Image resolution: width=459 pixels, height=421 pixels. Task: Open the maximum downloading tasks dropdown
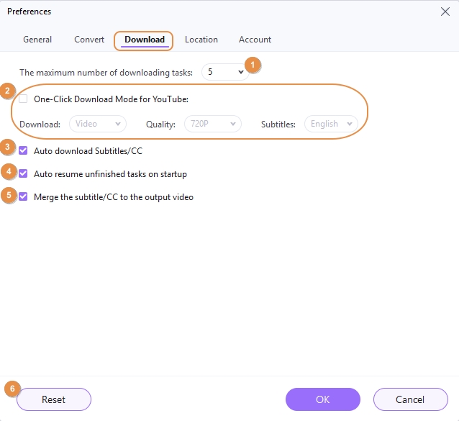click(224, 72)
